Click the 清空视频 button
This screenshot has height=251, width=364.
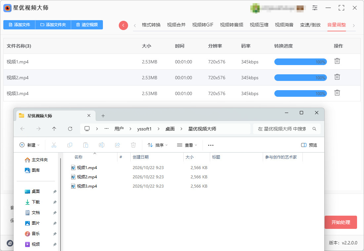click(87, 24)
